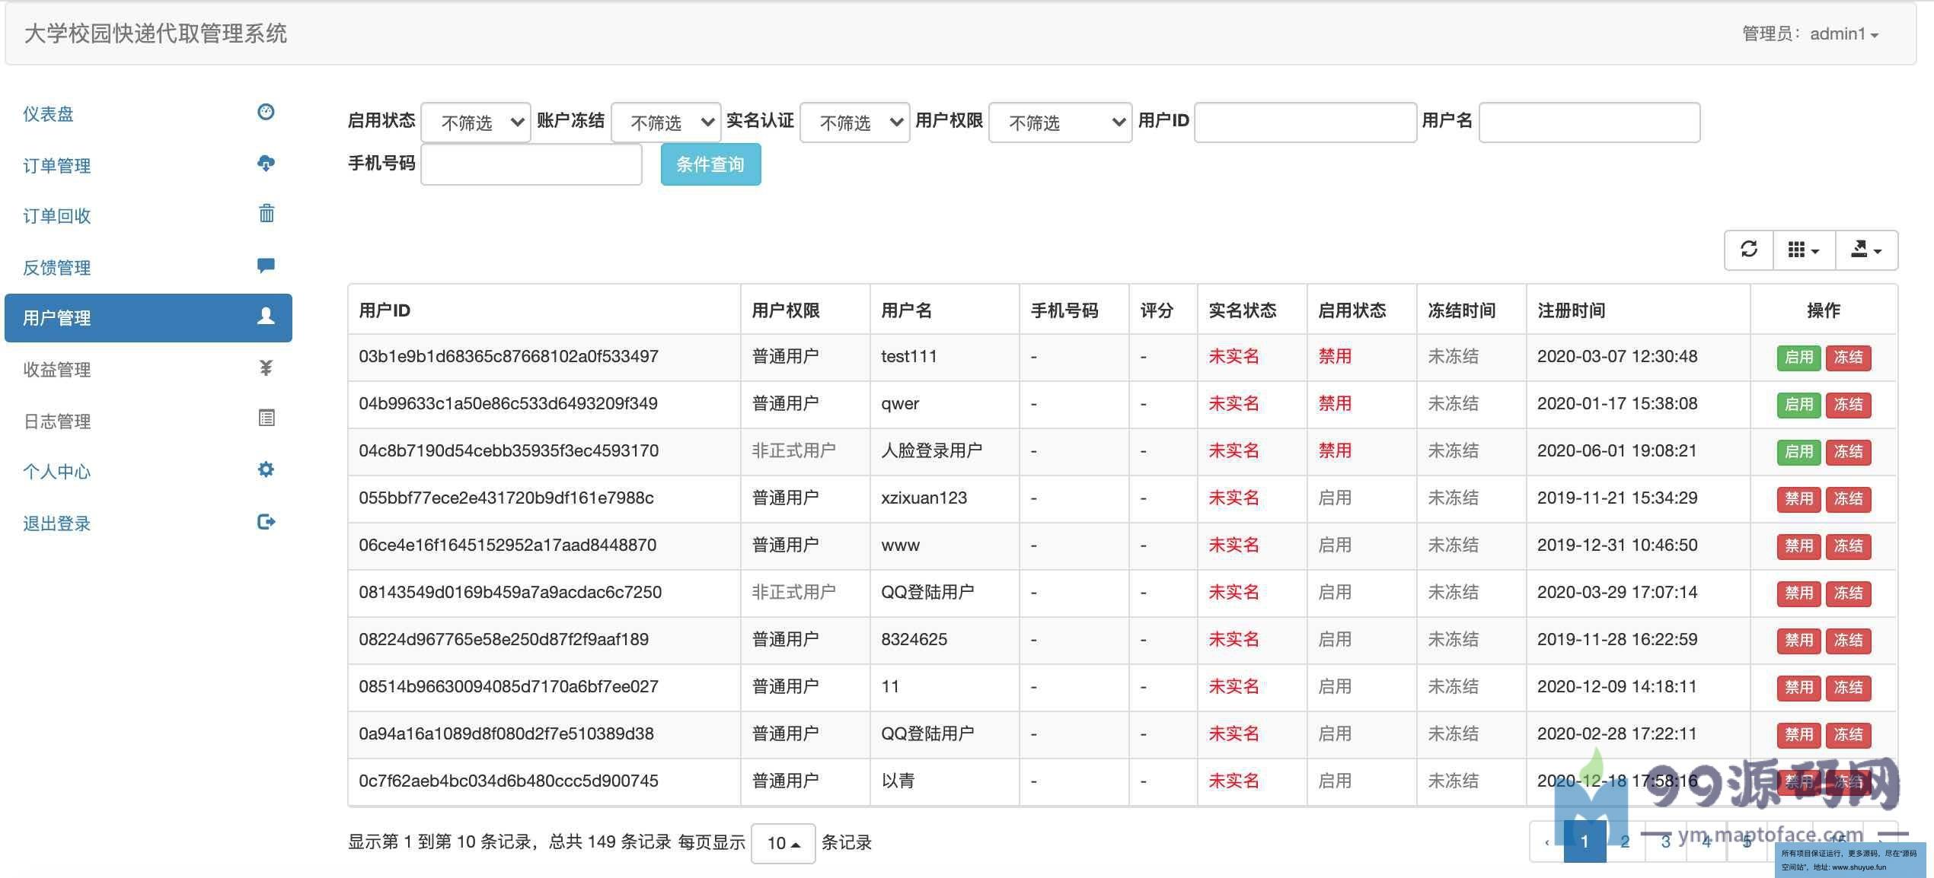Viewport: 1934px width, 878px height.
Task: Click 启用 for user test111
Action: pyautogui.click(x=1798, y=358)
